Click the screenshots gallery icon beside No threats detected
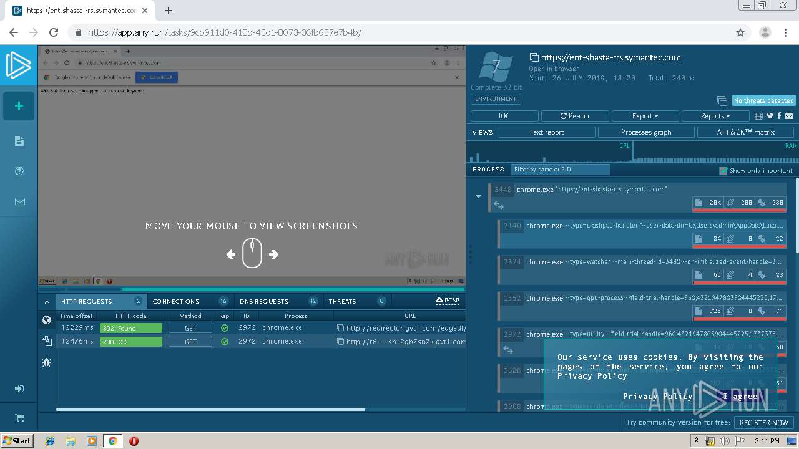The height and width of the screenshot is (449, 799). coord(722,100)
